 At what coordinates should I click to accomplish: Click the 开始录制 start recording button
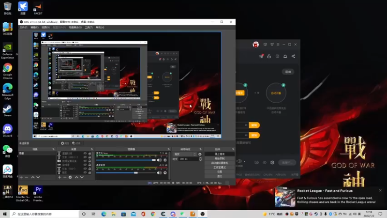220,158
